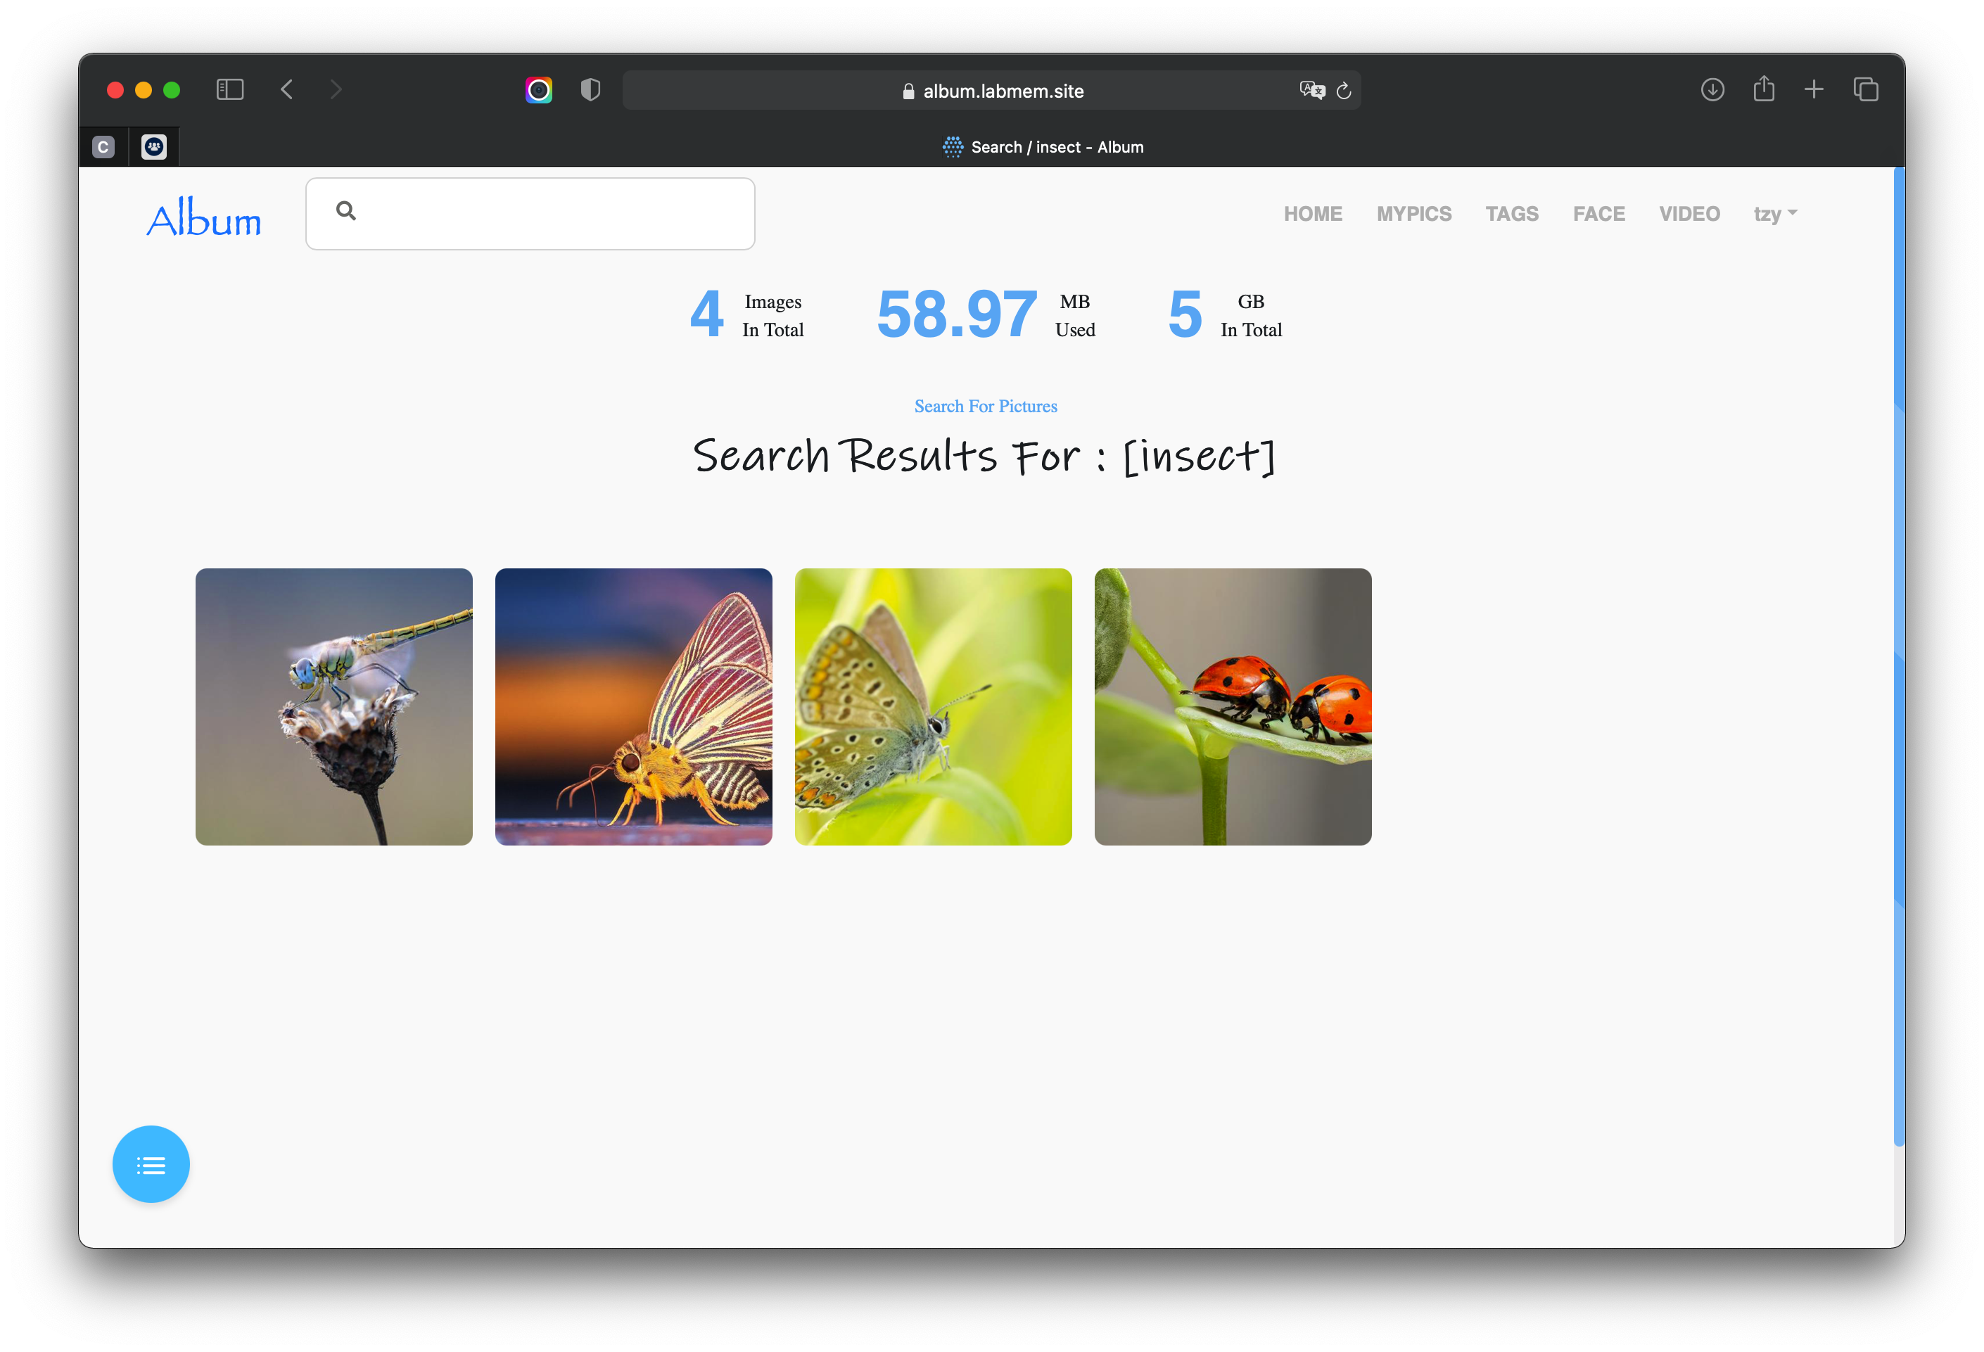Click the album.labmem.site address bar
The height and width of the screenshot is (1352, 1984).
pos(992,91)
